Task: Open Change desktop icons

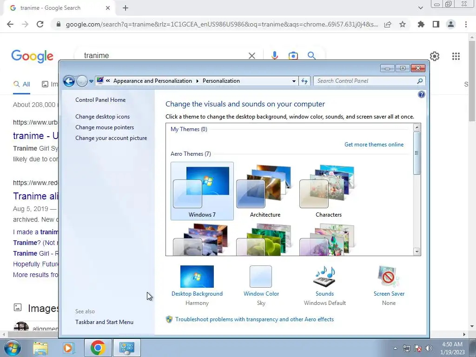Action: point(102,117)
